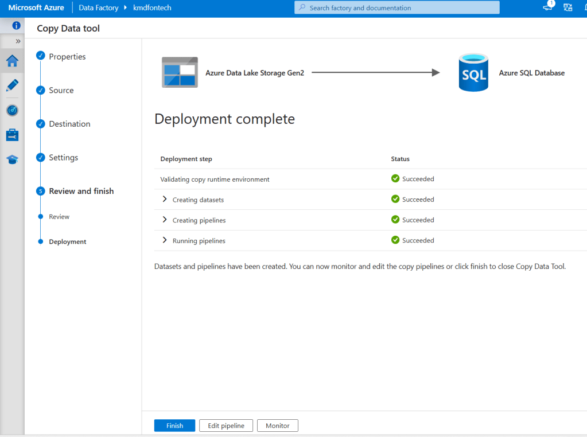Click the Finish button
The image size is (587, 437).
click(x=174, y=426)
